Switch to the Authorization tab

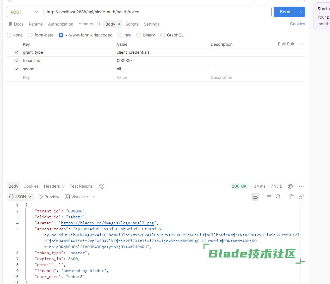click(61, 24)
